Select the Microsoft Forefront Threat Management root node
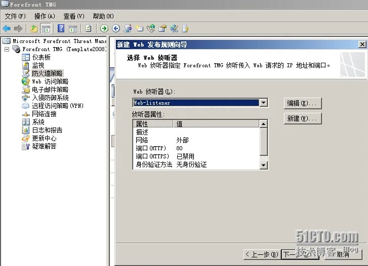The image size is (368, 266). [60, 41]
